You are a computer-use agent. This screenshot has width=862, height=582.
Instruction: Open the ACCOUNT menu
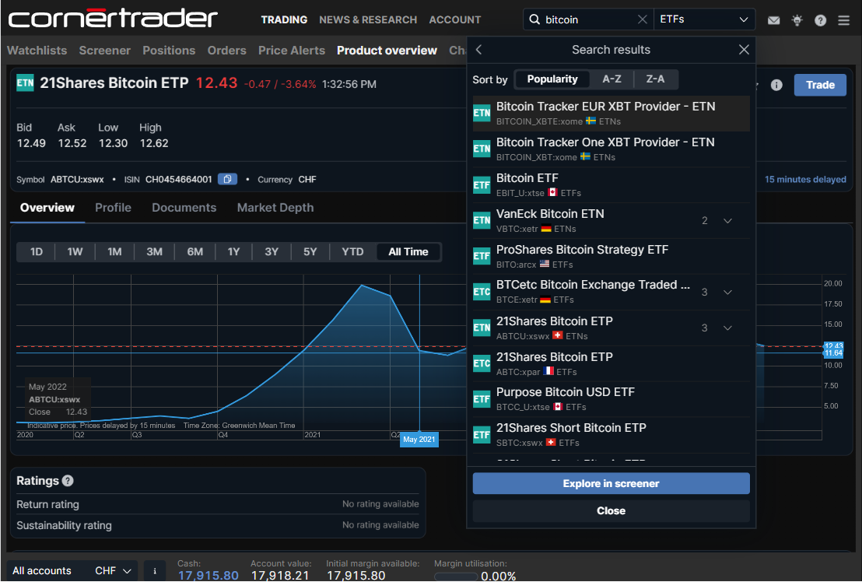(455, 19)
